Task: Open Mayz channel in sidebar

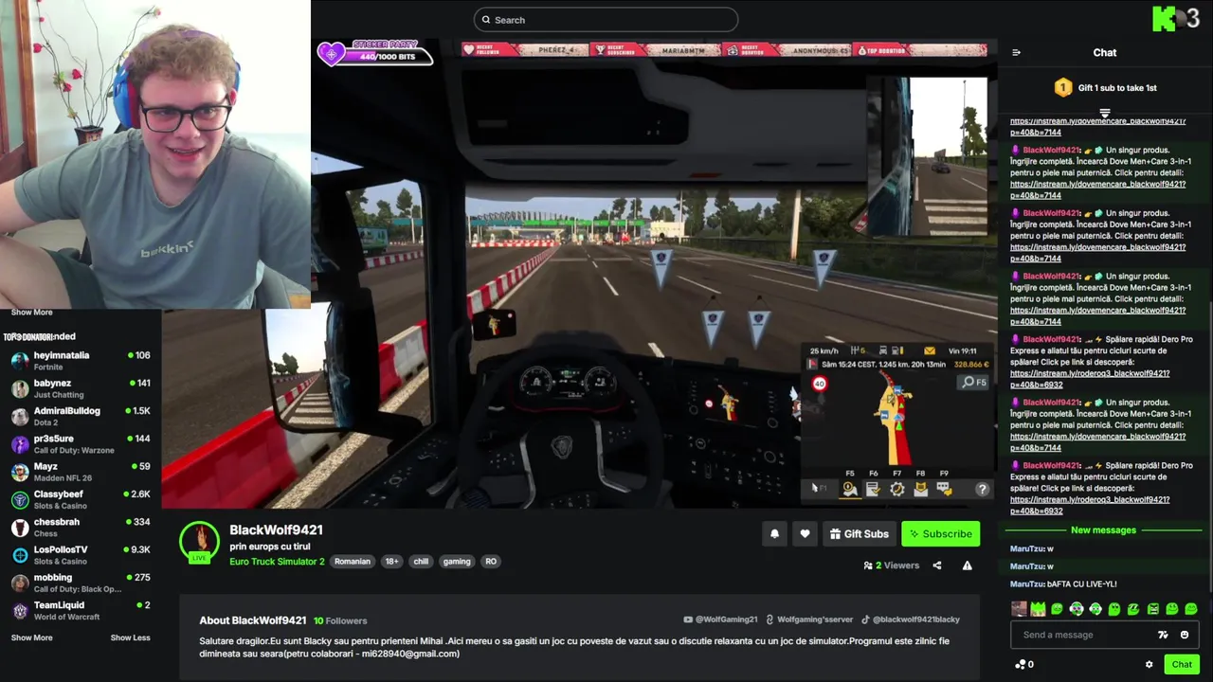Action: (x=81, y=472)
